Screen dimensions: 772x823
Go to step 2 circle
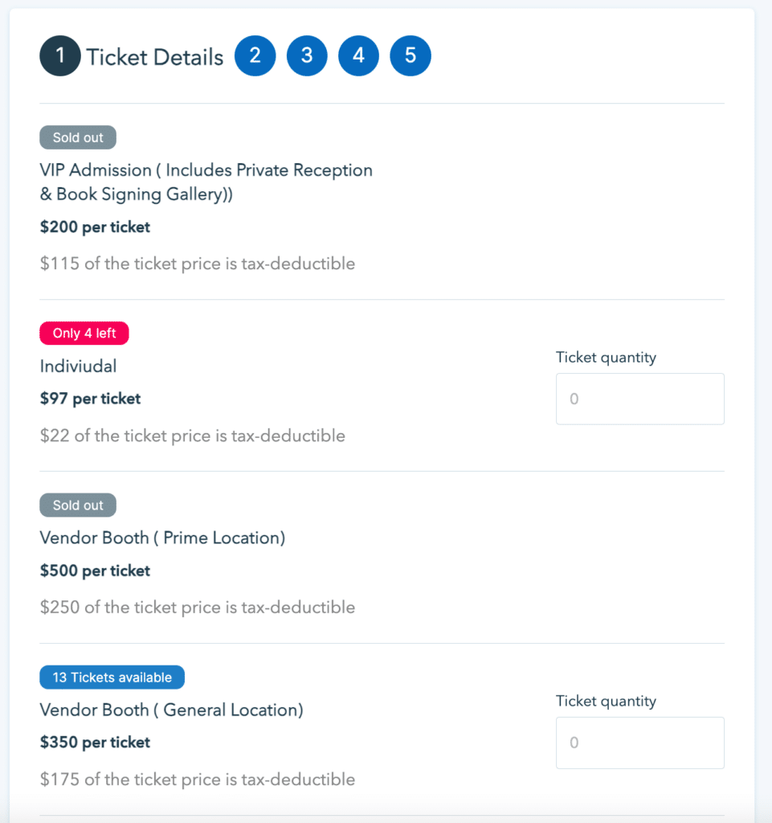(255, 56)
